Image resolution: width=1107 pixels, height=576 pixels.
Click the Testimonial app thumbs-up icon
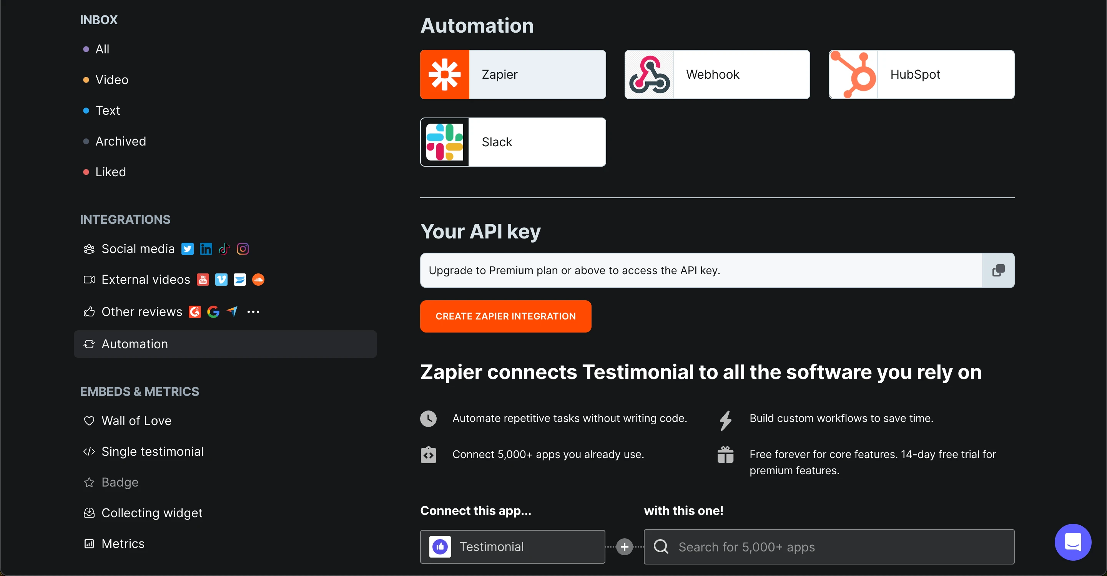point(440,547)
